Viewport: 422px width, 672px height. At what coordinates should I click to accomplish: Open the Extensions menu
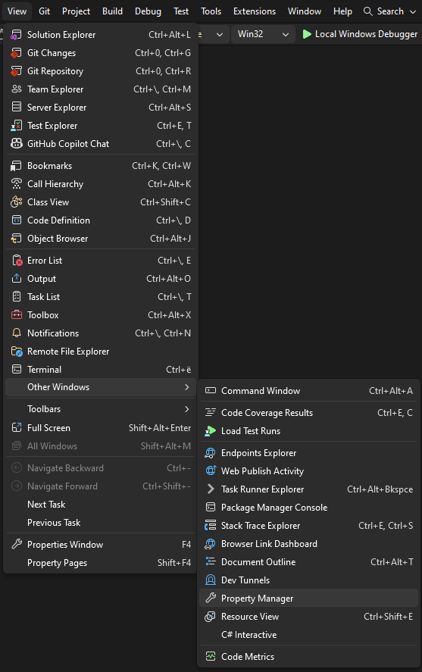click(255, 11)
